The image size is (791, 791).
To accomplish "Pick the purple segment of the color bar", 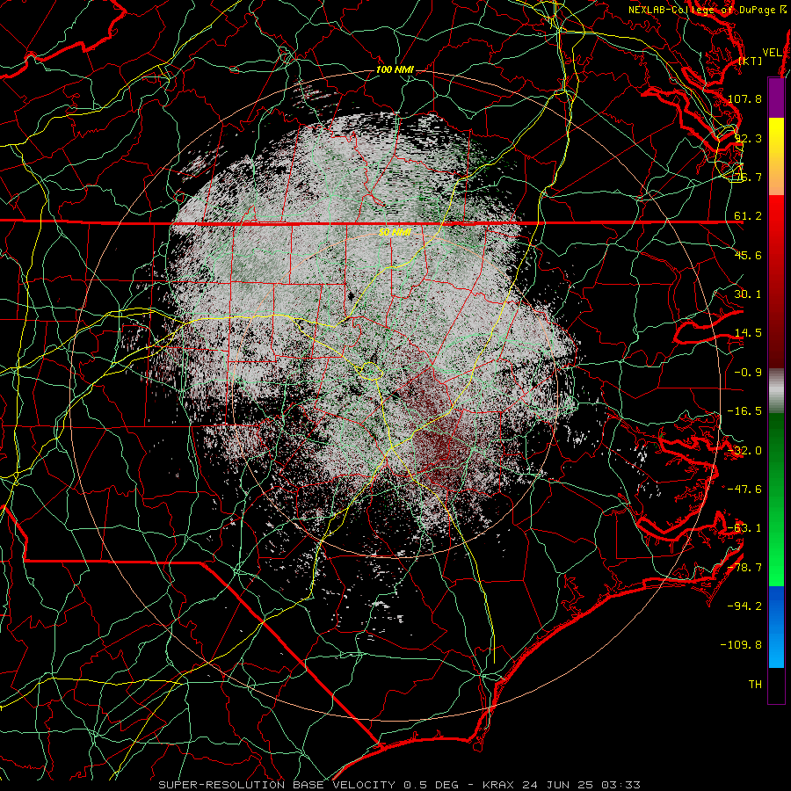I will coord(776,98).
